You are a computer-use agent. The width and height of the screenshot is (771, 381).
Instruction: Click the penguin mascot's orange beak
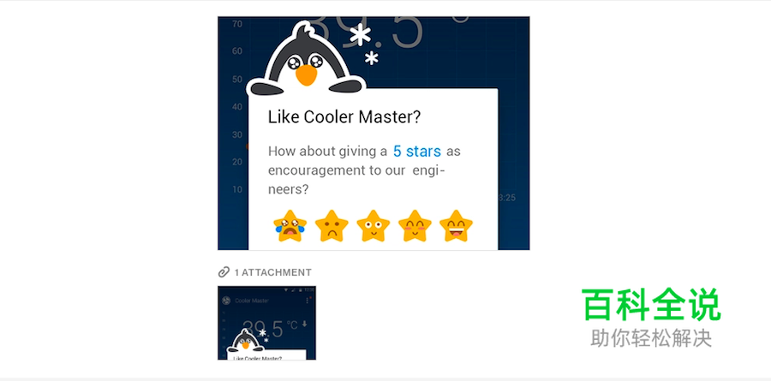click(x=306, y=74)
